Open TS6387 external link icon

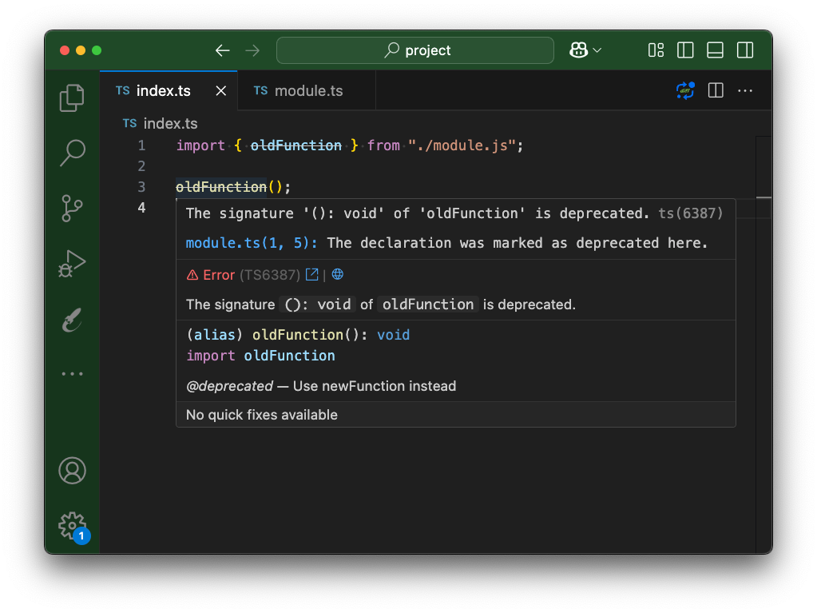click(311, 274)
